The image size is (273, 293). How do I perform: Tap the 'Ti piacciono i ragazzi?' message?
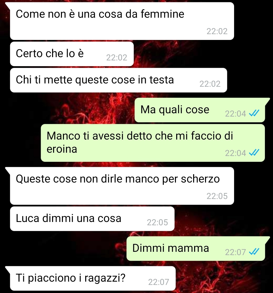pos(93,278)
